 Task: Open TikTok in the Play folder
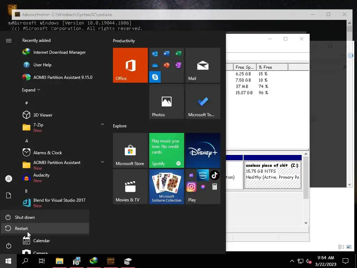coord(214,175)
